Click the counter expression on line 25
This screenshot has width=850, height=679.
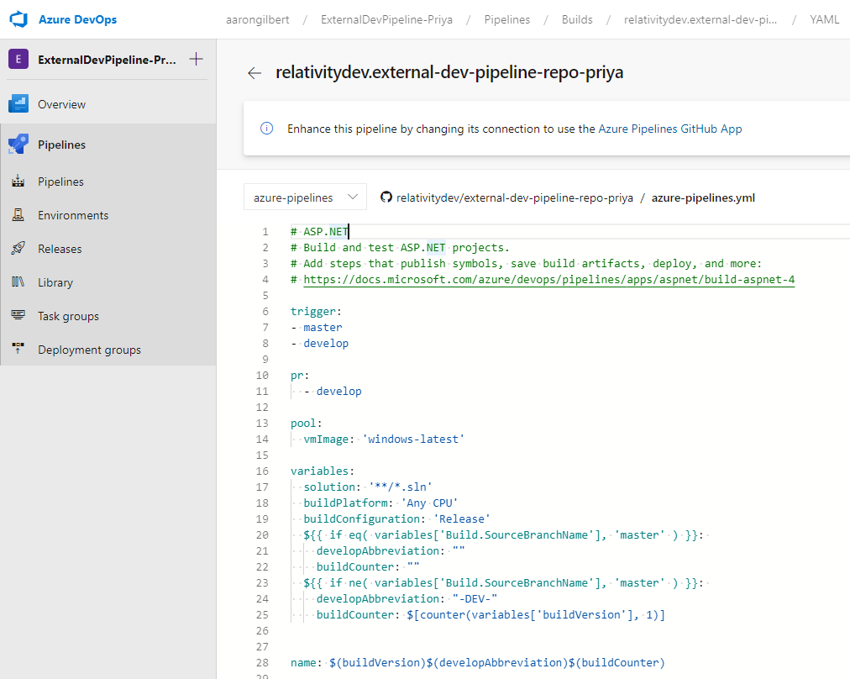536,614
